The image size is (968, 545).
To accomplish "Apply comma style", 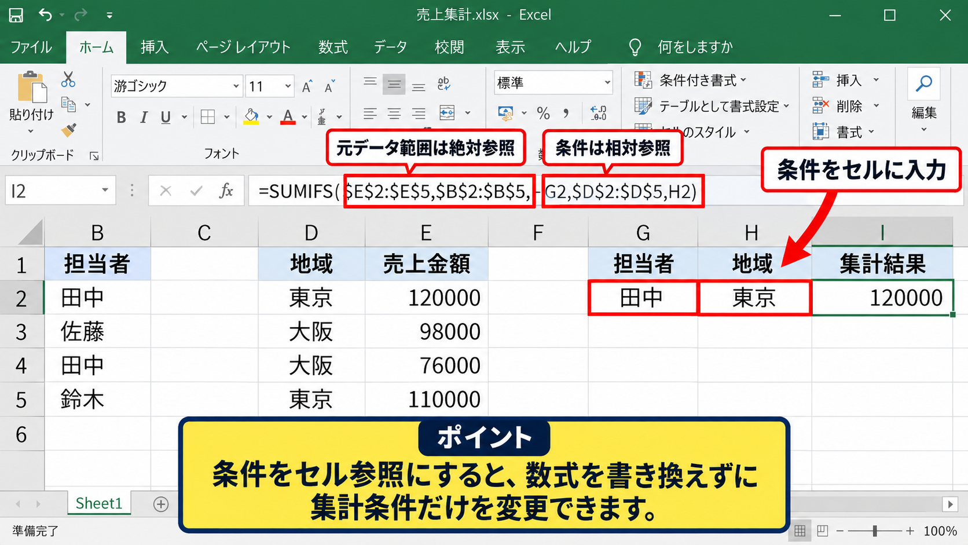I will point(566,113).
